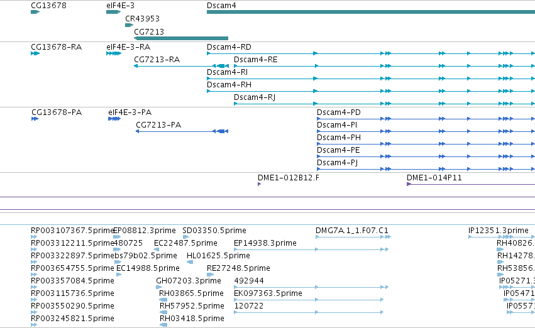Select RP003312211.5prime EST

click(72, 243)
